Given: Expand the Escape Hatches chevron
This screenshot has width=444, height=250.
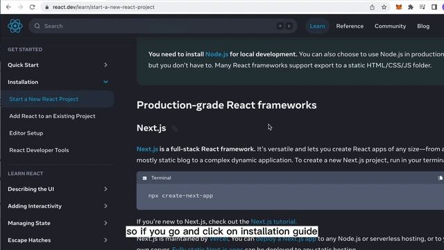Looking at the screenshot, I should 105,240.
